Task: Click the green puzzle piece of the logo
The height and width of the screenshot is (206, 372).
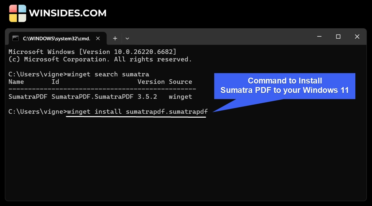Action: pyautogui.click(x=22, y=18)
